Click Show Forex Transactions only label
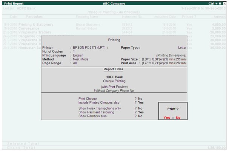This screenshot has width=229, height=152. coord(100,108)
